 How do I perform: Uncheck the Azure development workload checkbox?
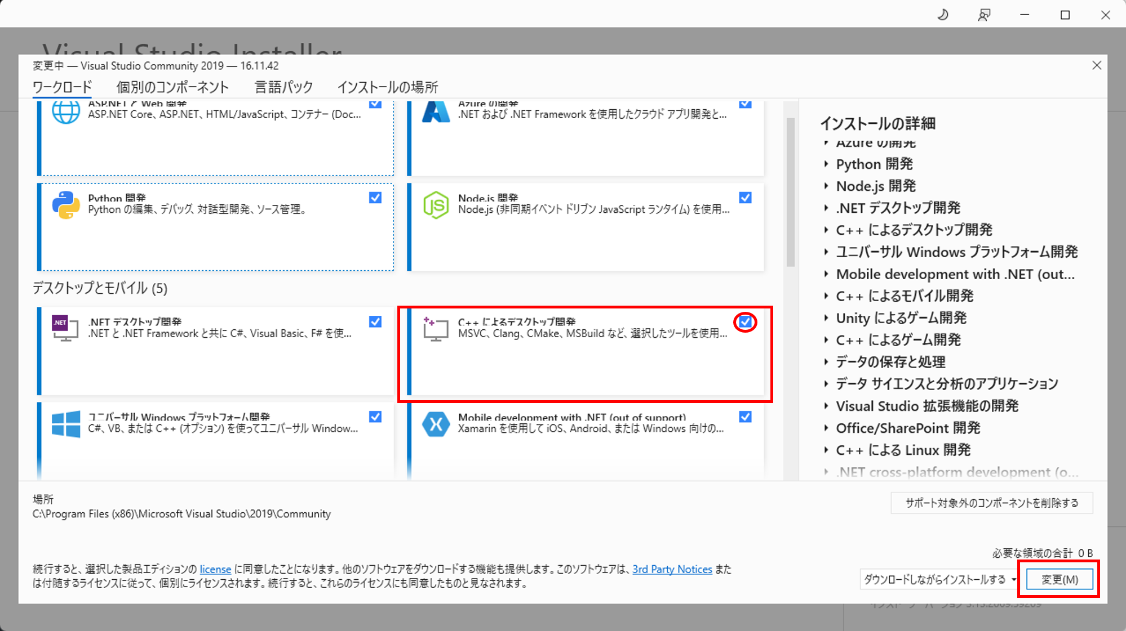tap(745, 104)
